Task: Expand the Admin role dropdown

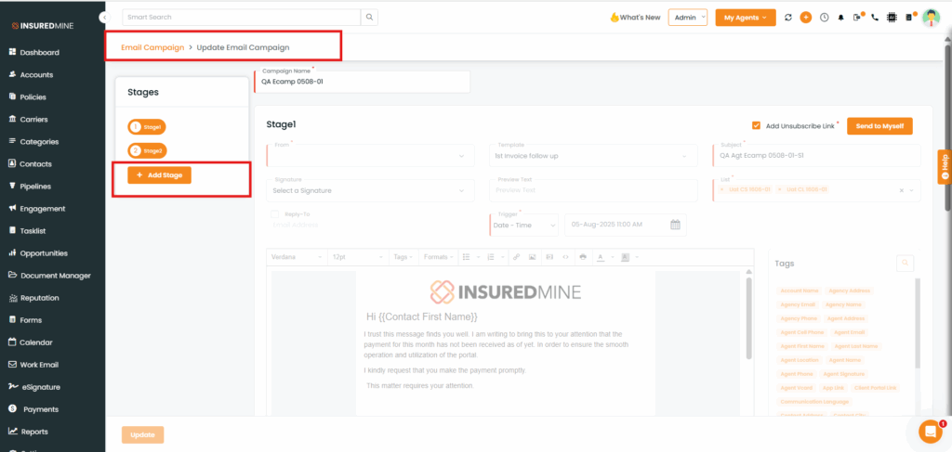Action: 688,18
